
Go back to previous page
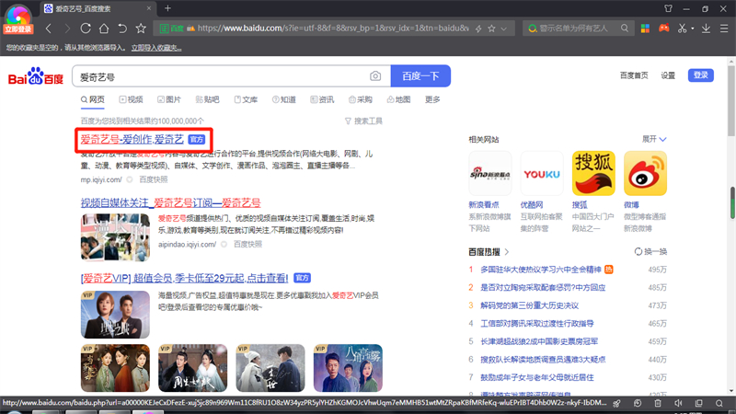click(x=49, y=29)
